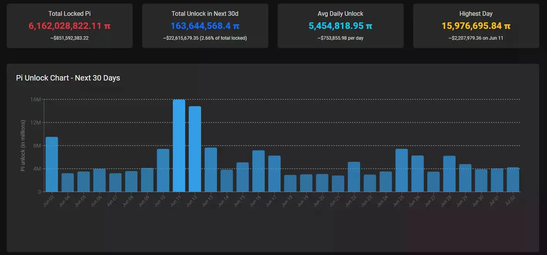Click the 'Pi unlock (in millions)' axis label

tap(23, 146)
